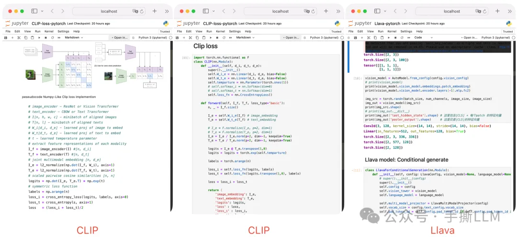
Task: Open Settings menu in middle CLIP window
Action: click(235, 31)
